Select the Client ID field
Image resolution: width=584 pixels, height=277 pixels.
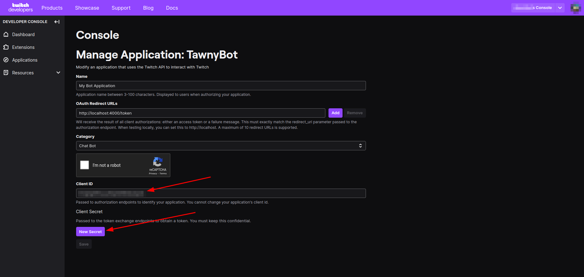coord(221,193)
